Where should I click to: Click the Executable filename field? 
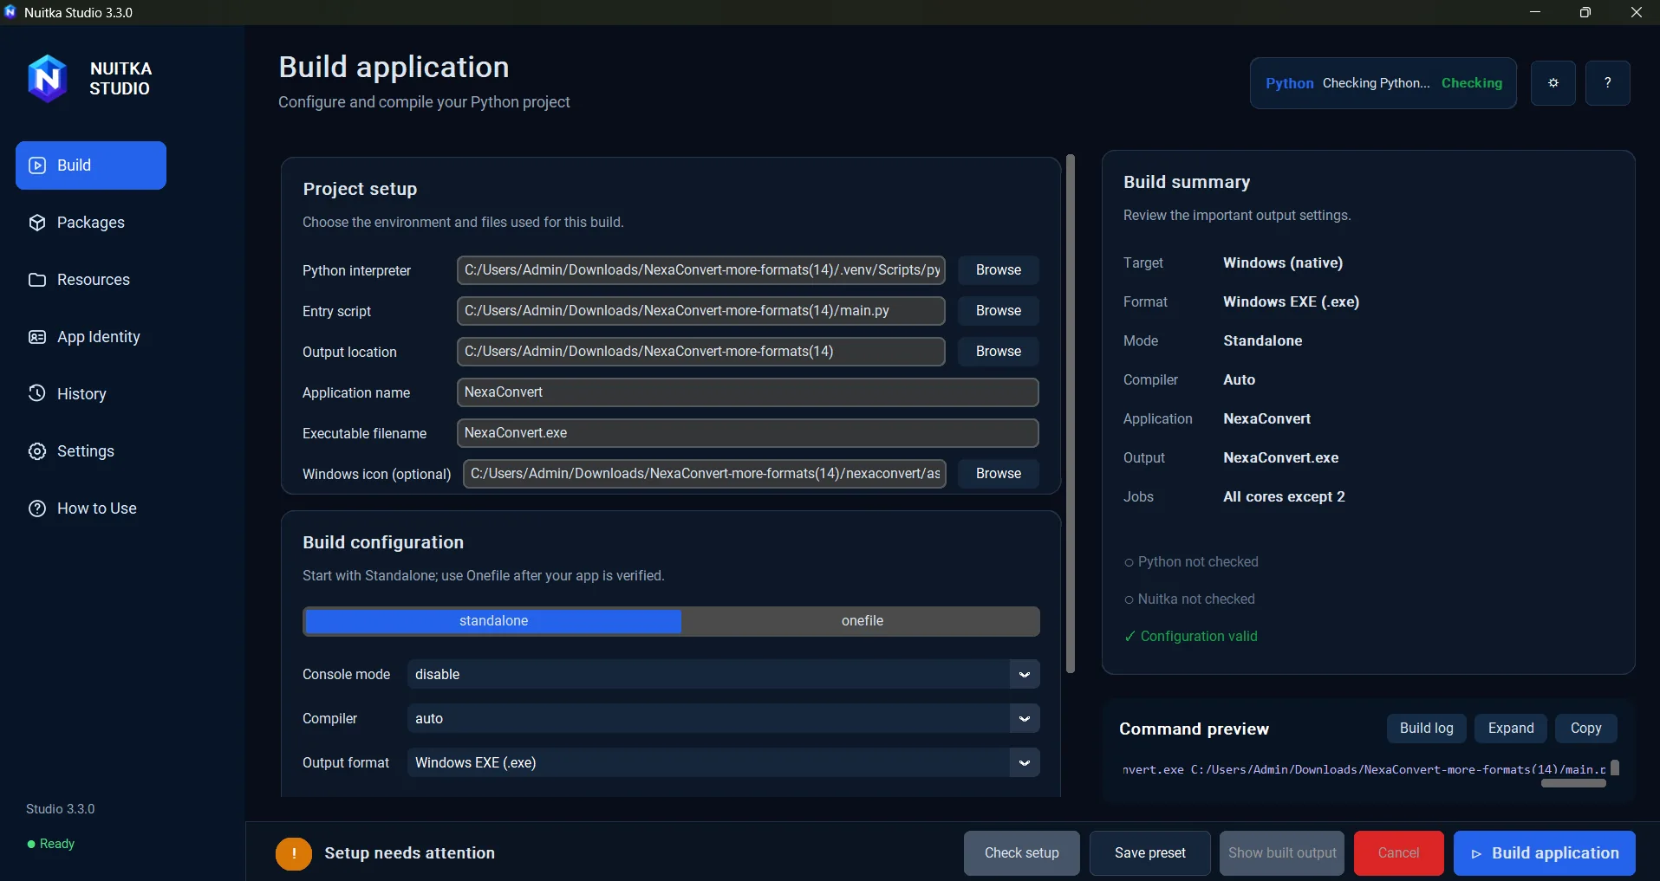tap(748, 433)
